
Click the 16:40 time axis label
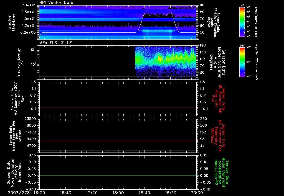pyautogui.click(x=65, y=193)
